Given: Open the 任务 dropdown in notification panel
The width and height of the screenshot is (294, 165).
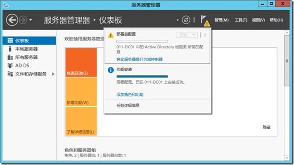Looking at the screenshot, I should (x=187, y=35).
